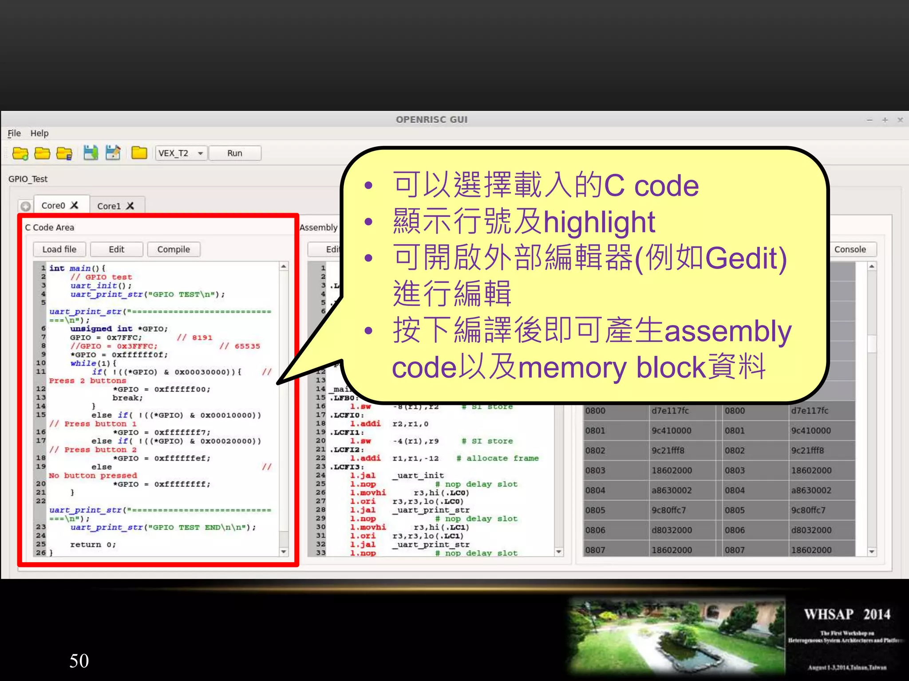
Task: Click the Run button
Action: [x=235, y=153]
